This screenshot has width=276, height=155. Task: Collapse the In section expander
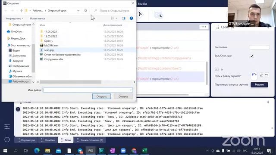click(216, 69)
